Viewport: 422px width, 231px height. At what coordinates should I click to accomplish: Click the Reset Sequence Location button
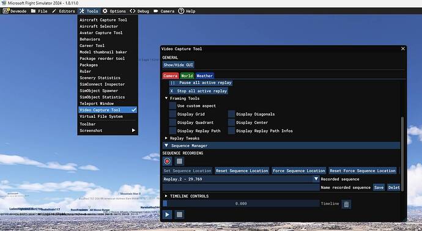(x=242, y=170)
